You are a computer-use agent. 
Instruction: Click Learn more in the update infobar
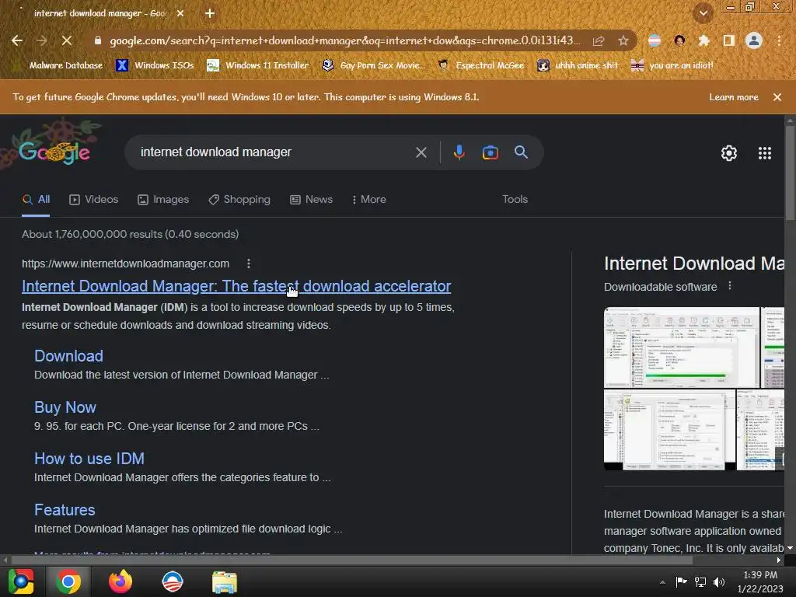[x=734, y=97]
